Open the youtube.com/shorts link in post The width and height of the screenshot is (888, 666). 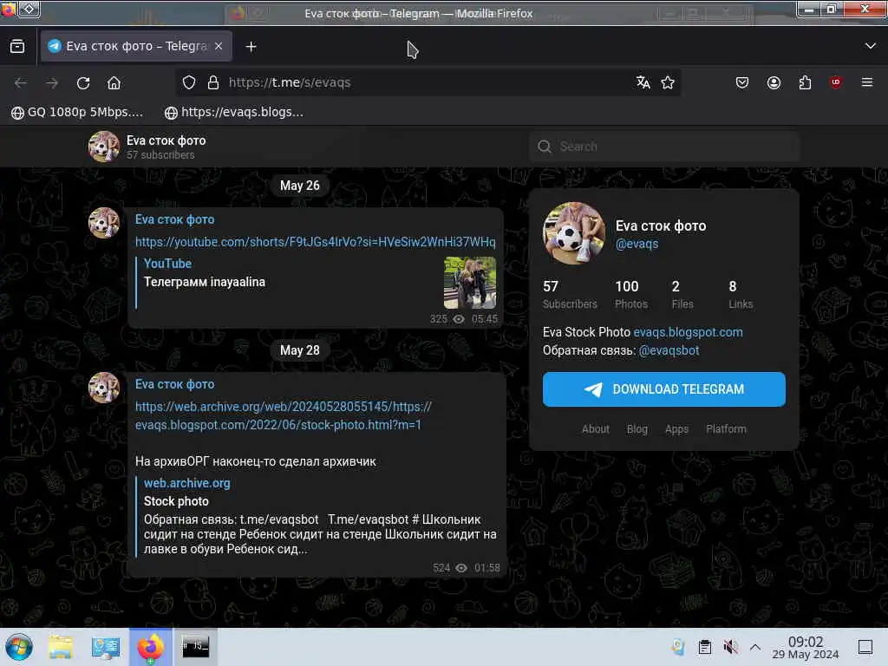(316, 242)
